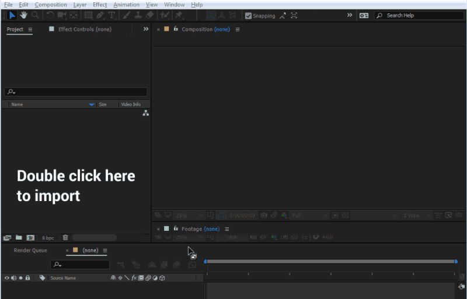The image size is (467, 299).
Task: Click the fx effect switch column header
Action: pos(134,278)
